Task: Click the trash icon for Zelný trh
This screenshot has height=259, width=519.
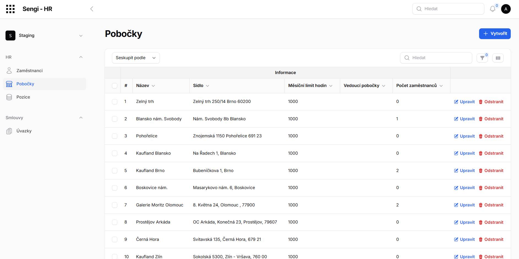Action: (x=481, y=102)
